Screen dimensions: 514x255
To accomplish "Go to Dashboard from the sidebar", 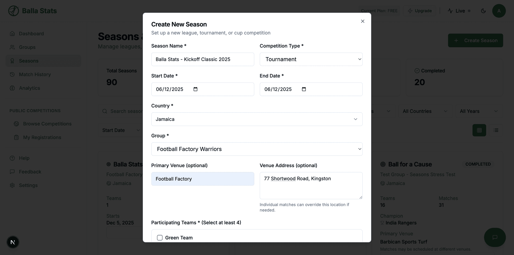I will (31, 33).
